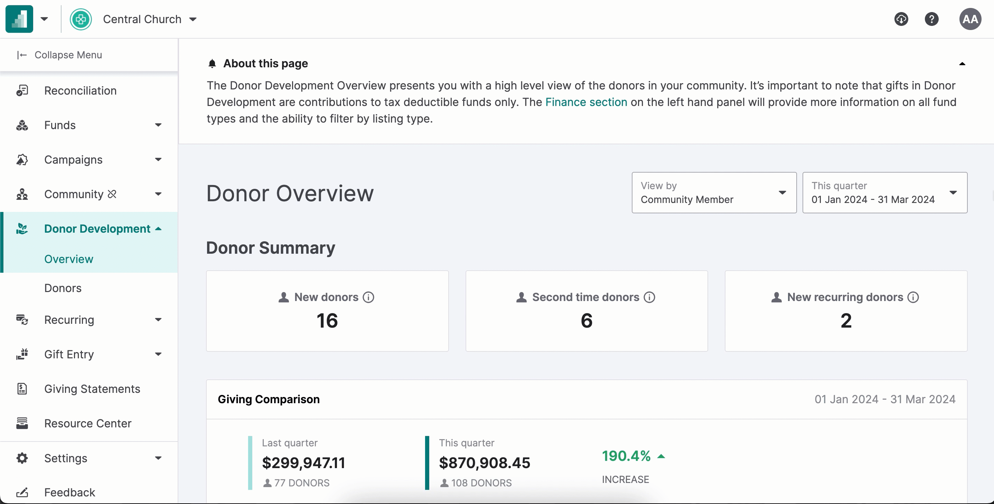Open the View by dropdown
This screenshot has width=994, height=504.
click(x=714, y=193)
